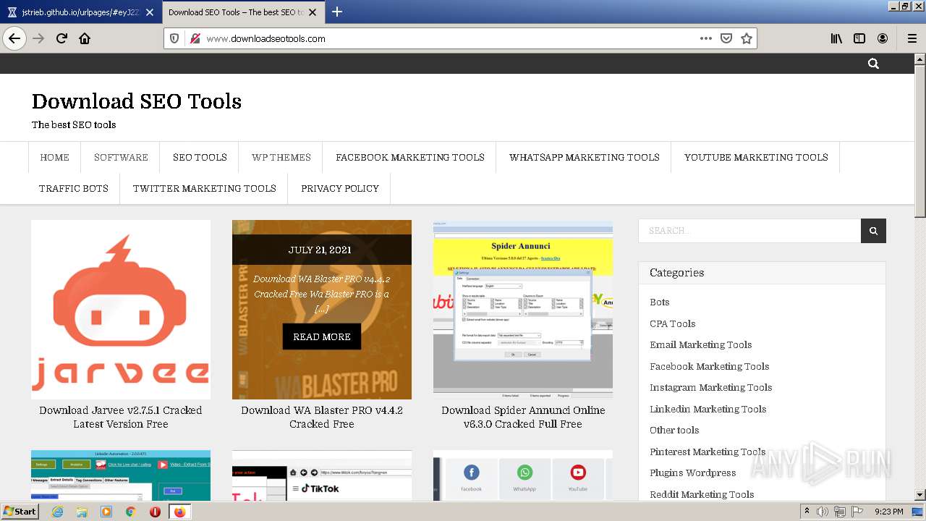The height and width of the screenshot is (521, 926).
Task: Close the jstrieb.github.io tab
Action: [x=150, y=12]
